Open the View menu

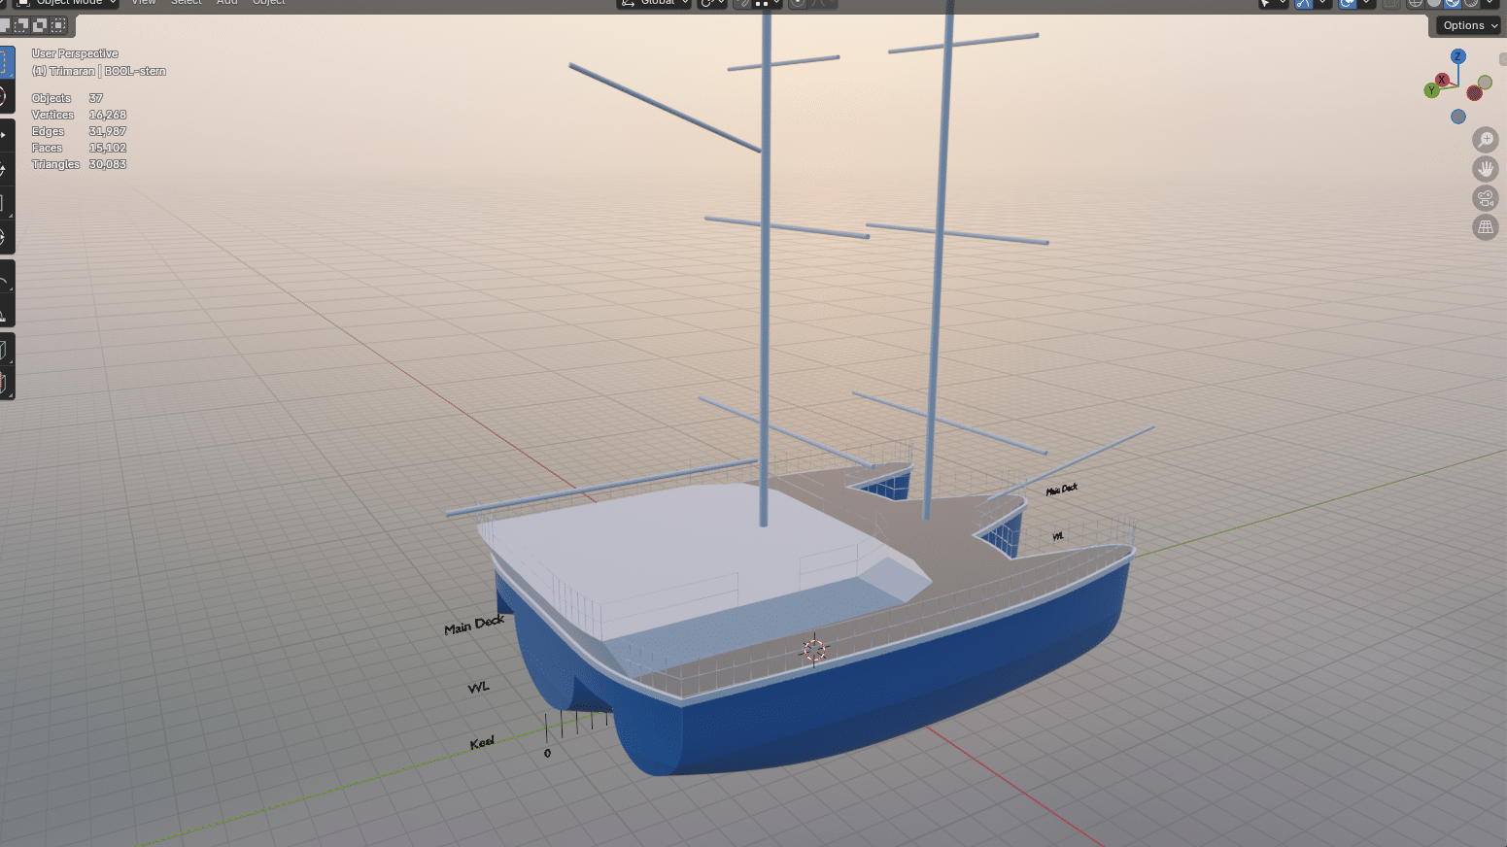144,3
